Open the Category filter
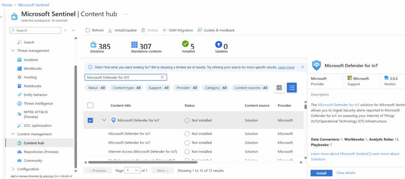 pos(216,88)
